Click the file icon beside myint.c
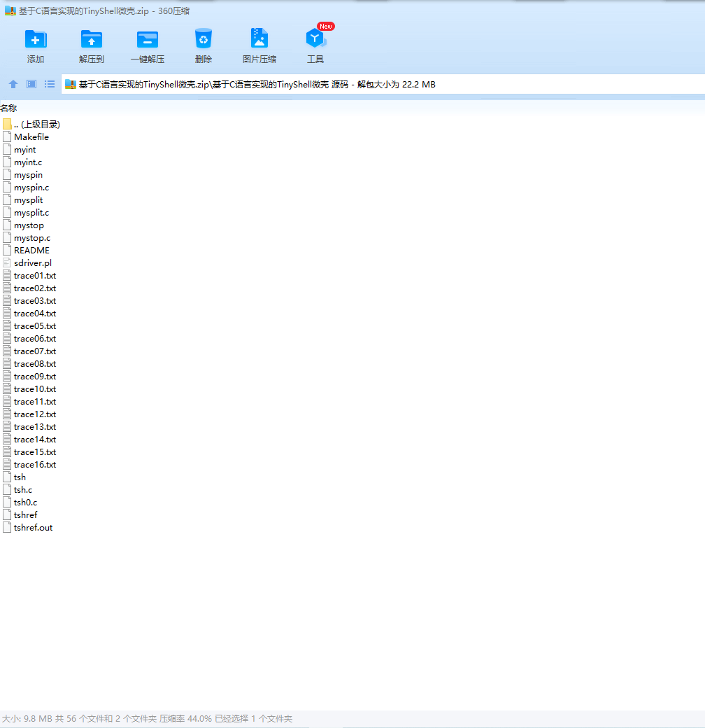Screen dimensions: 705x728 point(7,162)
